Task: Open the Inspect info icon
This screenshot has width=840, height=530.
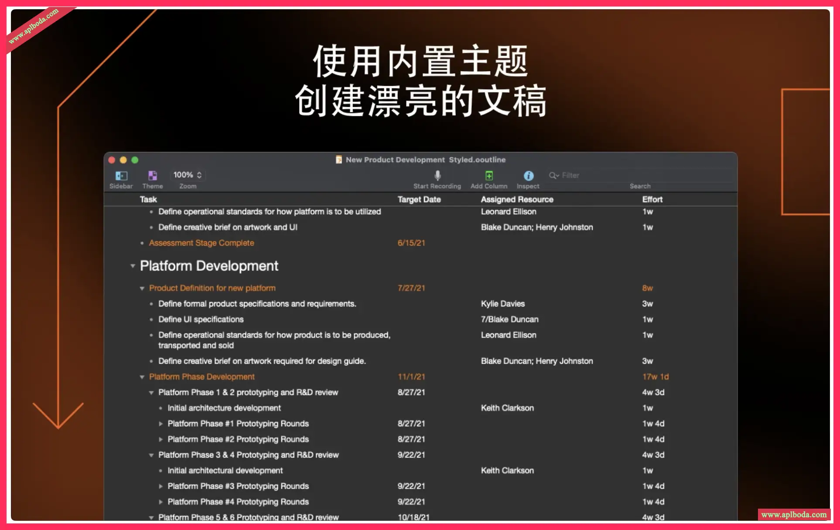Action: pyautogui.click(x=528, y=176)
